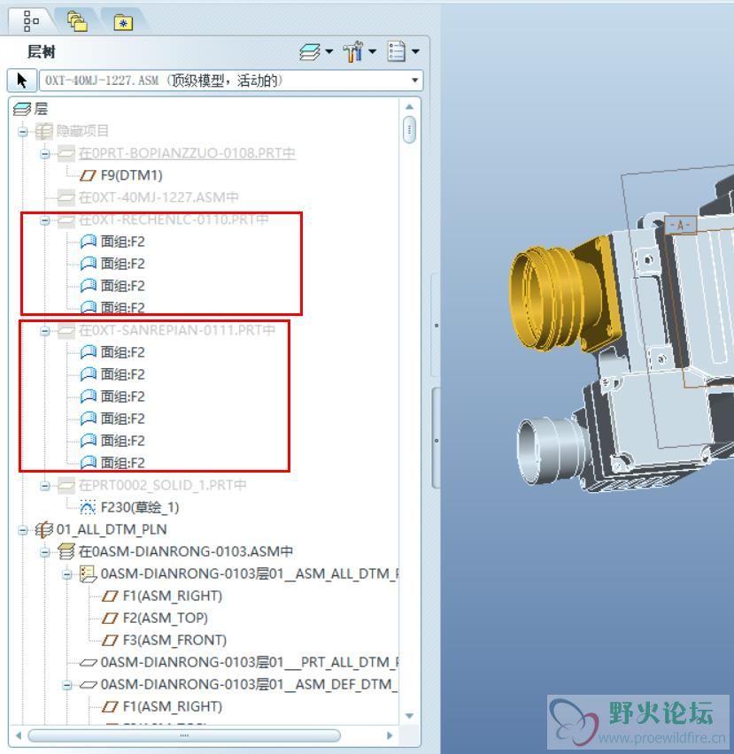This screenshot has width=734, height=754.
Task: Select the F230(草绘_1) sketch item
Action: [x=140, y=507]
